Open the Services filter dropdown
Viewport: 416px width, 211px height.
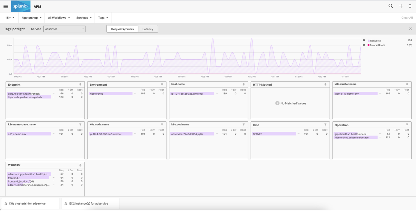(84, 18)
